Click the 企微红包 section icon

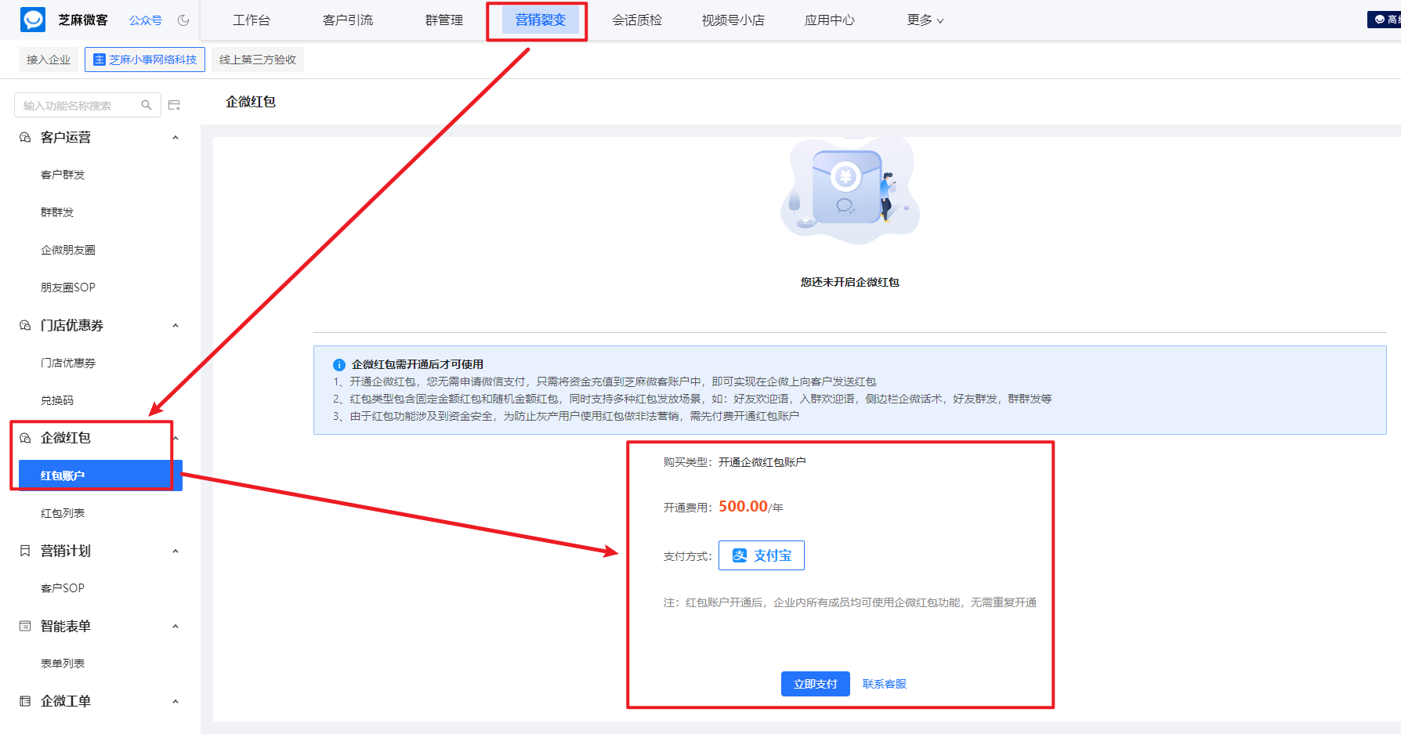point(25,438)
